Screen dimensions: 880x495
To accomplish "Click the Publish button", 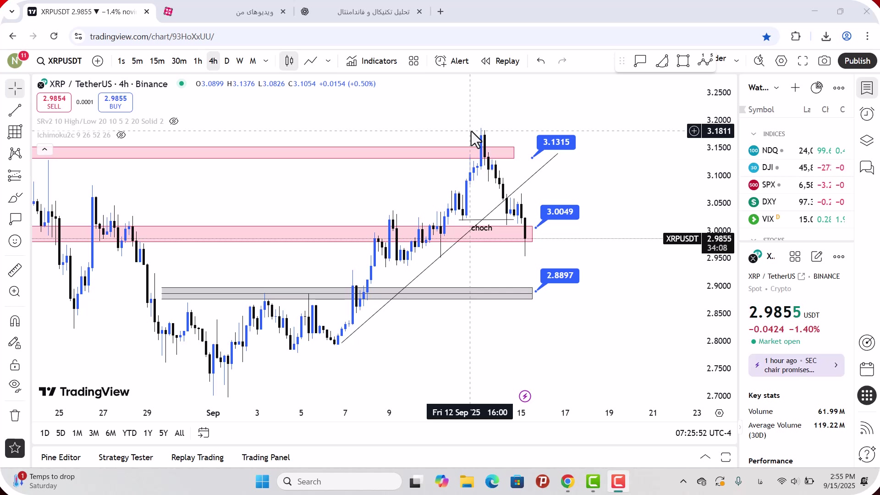I will 857,61.
